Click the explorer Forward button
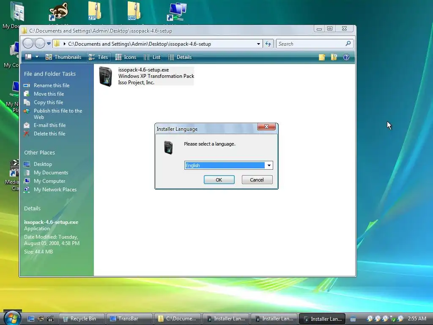The image size is (433, 325). click(x=40, y=44)
